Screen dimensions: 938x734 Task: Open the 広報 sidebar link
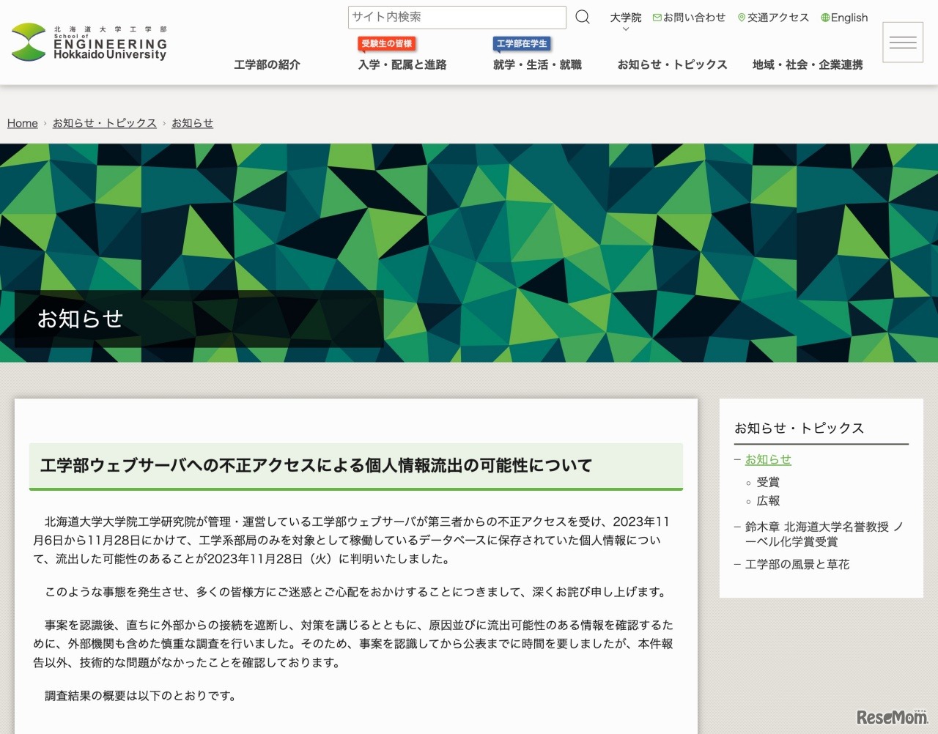pos(768,501)
